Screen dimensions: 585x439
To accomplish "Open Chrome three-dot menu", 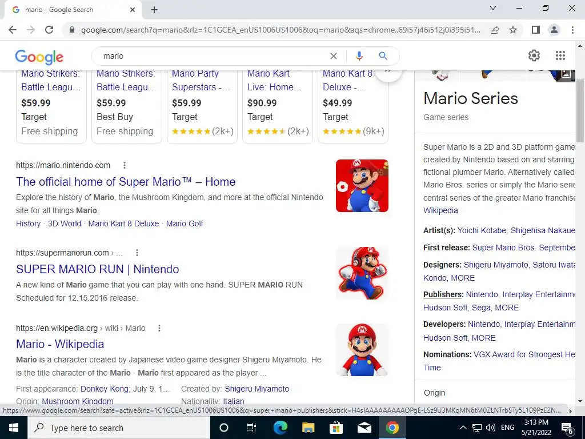I will [x=572, y=30].
